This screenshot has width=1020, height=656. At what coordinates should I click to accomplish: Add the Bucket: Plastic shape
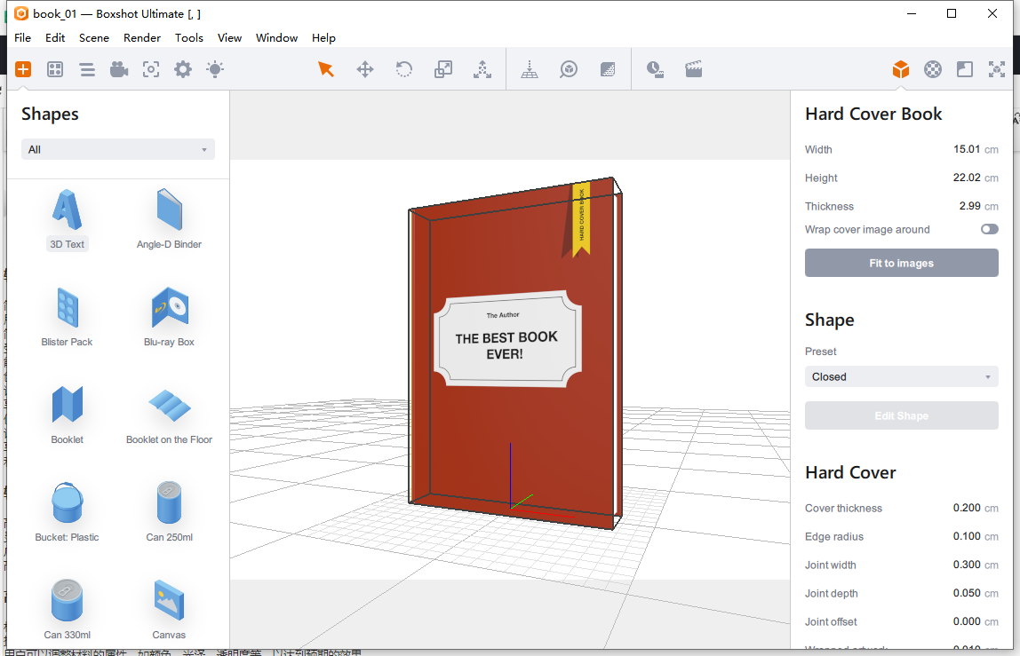tap(67, 511)
